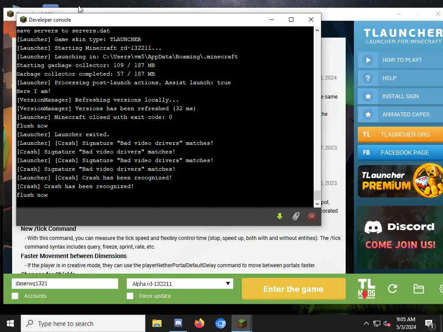Click "[Launcher] Launcher exited." console line

coord(63,134)
